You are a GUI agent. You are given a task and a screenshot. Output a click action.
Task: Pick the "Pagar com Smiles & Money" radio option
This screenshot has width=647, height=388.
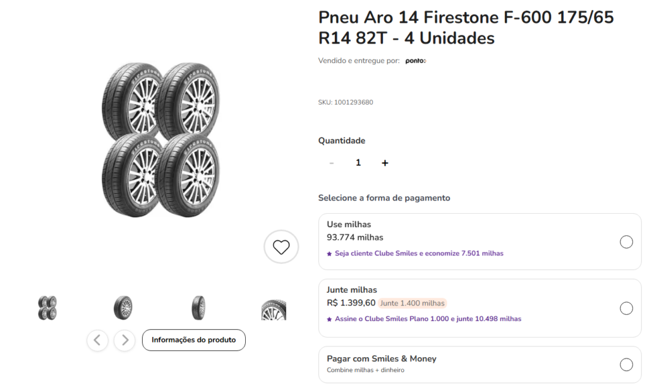click(626, 365)
